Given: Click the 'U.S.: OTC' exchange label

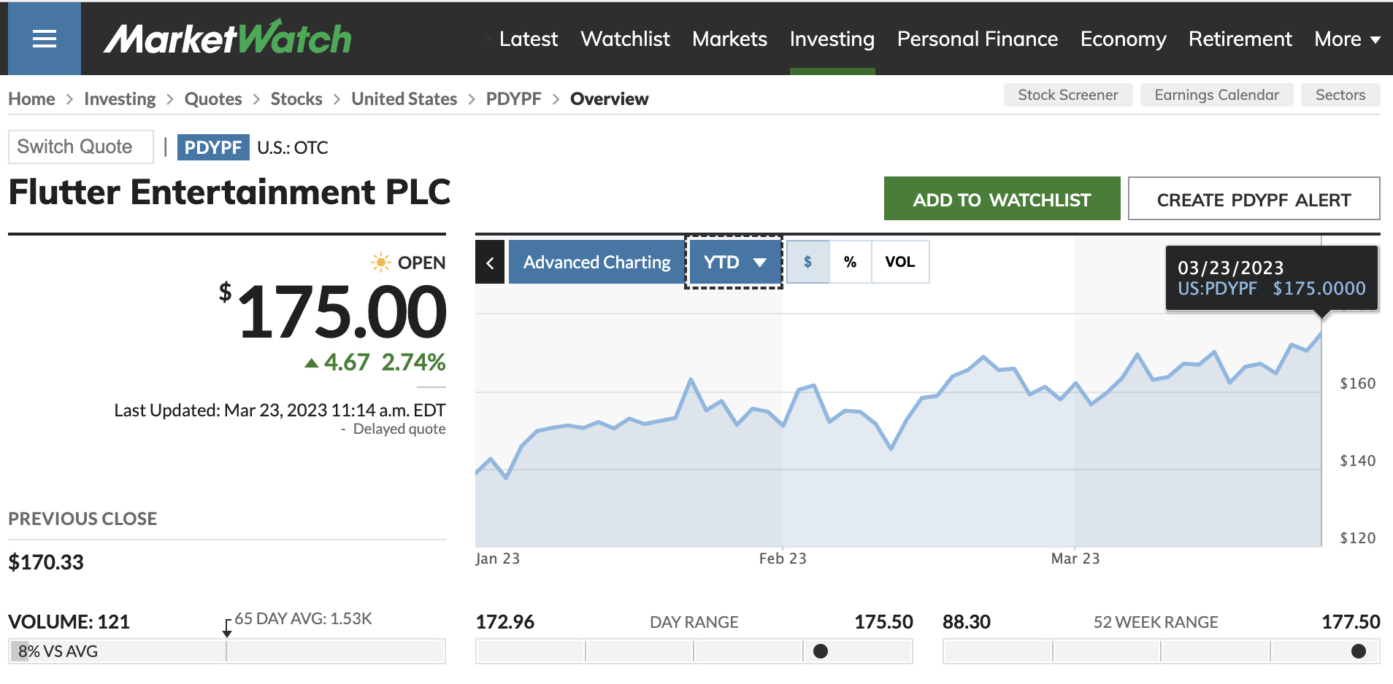Looking at the screenshot, I should (293, 147).
